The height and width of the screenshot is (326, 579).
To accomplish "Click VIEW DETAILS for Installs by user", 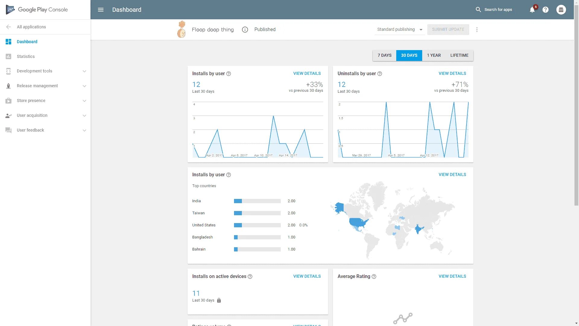I will [307, 73].
